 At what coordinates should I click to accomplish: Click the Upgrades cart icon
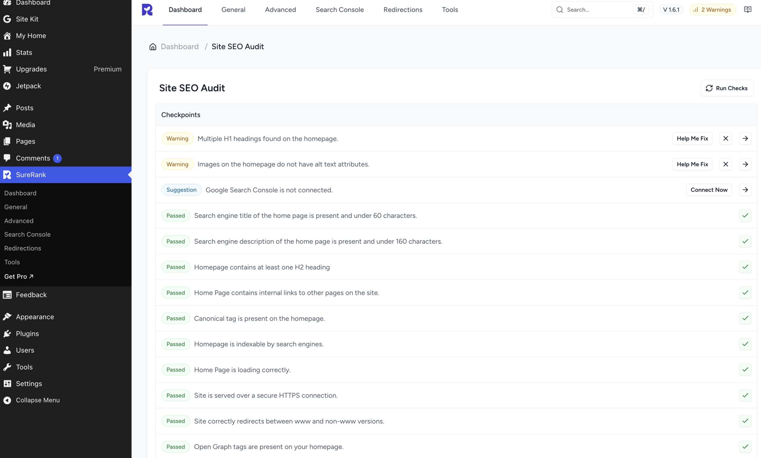coord(7,69)
